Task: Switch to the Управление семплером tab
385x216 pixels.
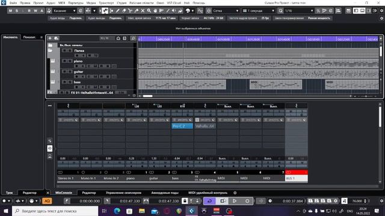Action: [x=123, y=193]
